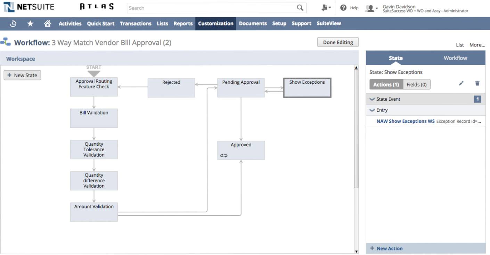This screenshot has width=490, height=255.
Task: Go to Home dashboard icon
Action: point(48,24)
